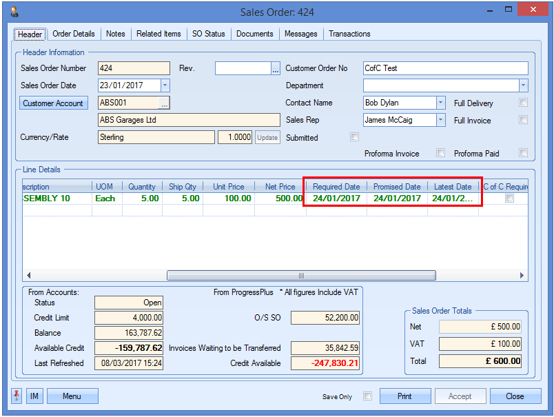This screenshot has width=554, height=417.
Task: Click the IM button
Action: 34,396
